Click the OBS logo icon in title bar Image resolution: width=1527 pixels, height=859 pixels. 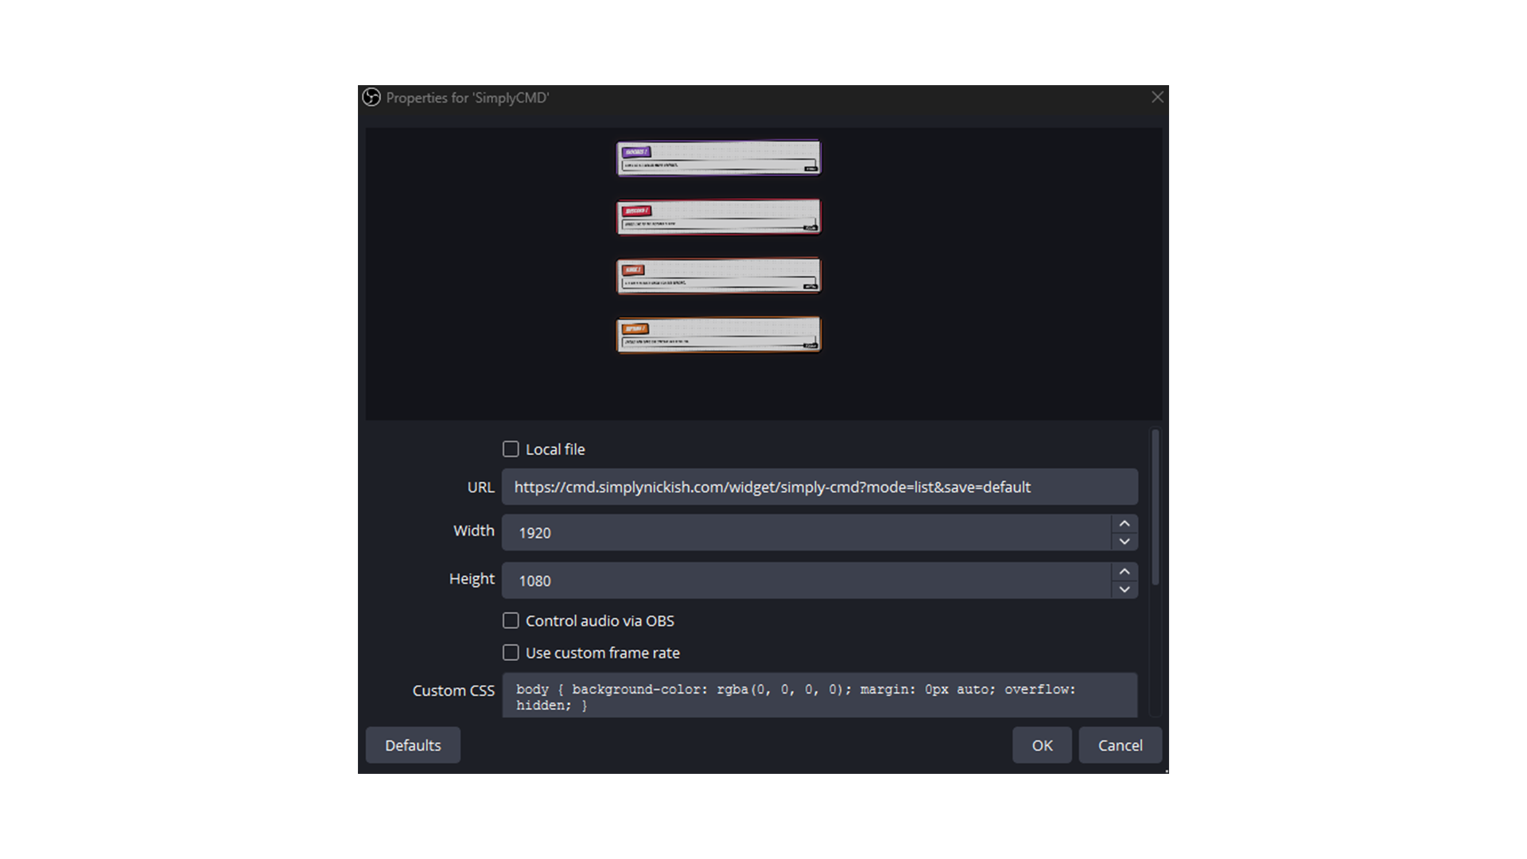[x=371, y=97]
